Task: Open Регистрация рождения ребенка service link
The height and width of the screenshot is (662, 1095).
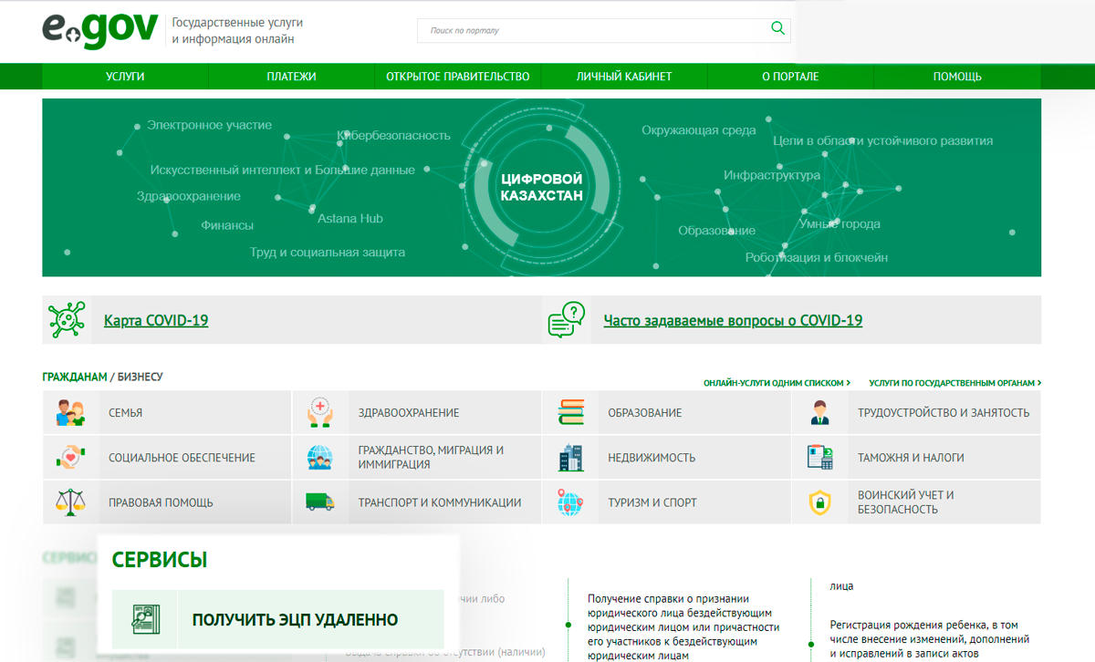Action: tap(930, 640)
